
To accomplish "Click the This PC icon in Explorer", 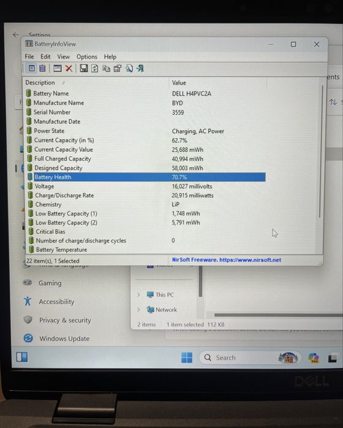I will 150,295.
